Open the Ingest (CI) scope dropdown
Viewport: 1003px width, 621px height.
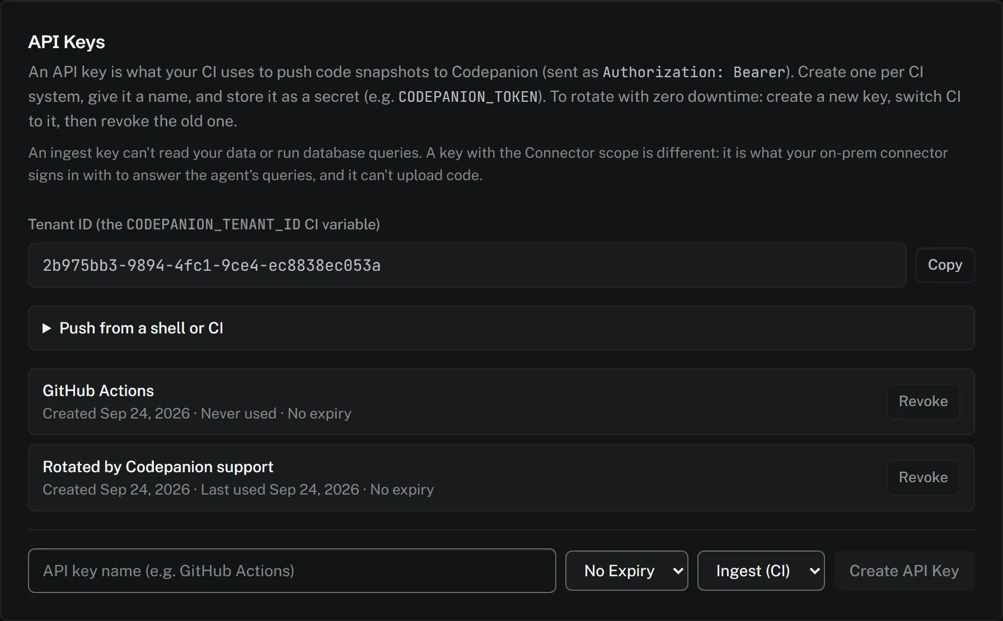[x=761, y=571]
